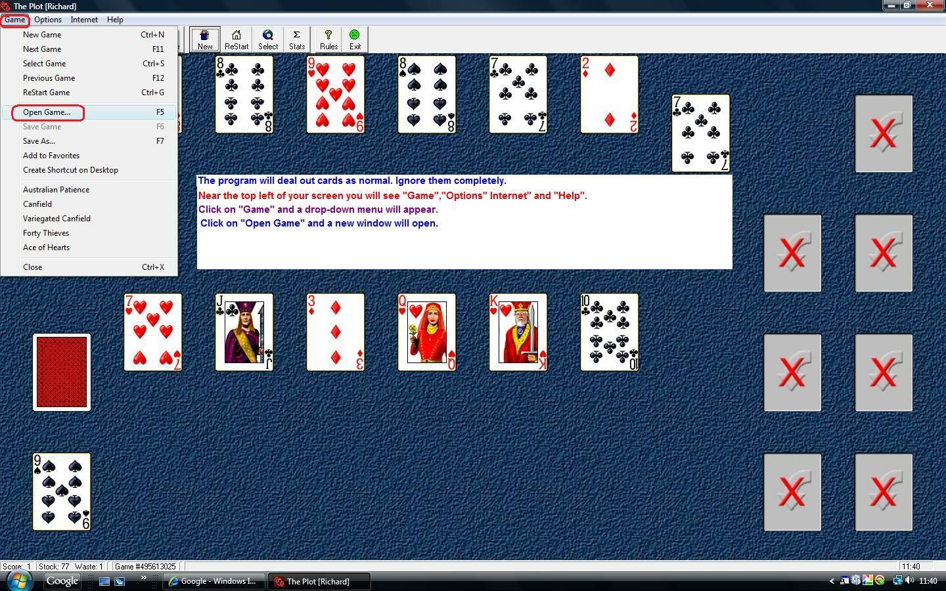
Task: Open the Select game toolbar icon
Action: [267, 39]
